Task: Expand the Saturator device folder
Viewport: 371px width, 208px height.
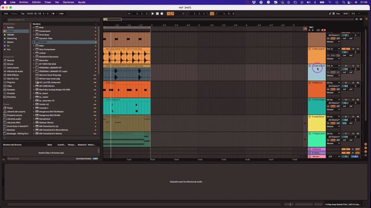Action: click(x=34, y=60)
